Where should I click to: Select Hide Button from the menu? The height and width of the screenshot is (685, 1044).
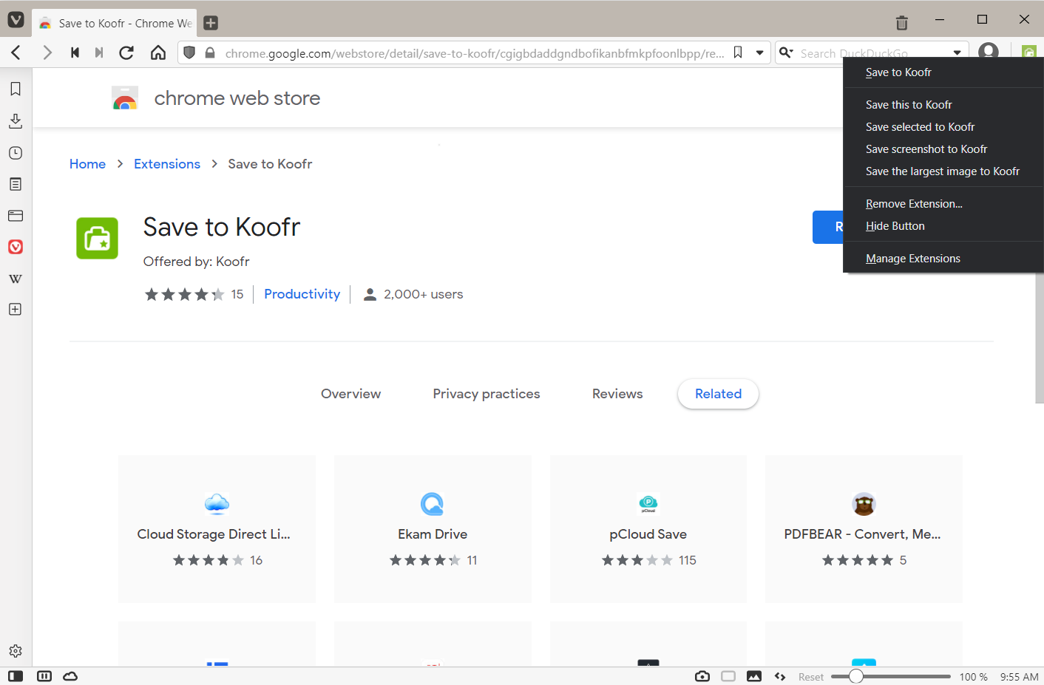943,226
